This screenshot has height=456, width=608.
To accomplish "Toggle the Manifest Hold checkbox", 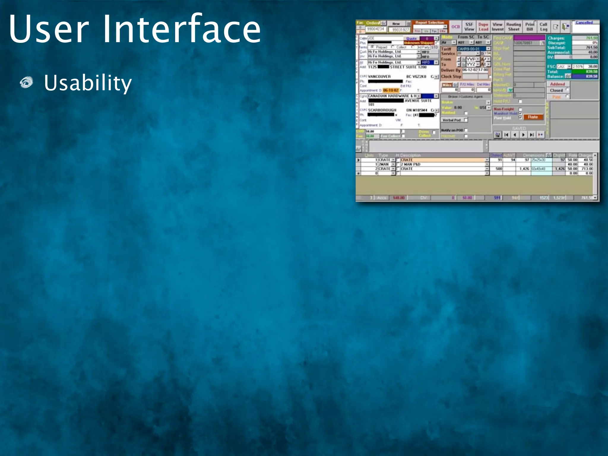I will 520,113.
